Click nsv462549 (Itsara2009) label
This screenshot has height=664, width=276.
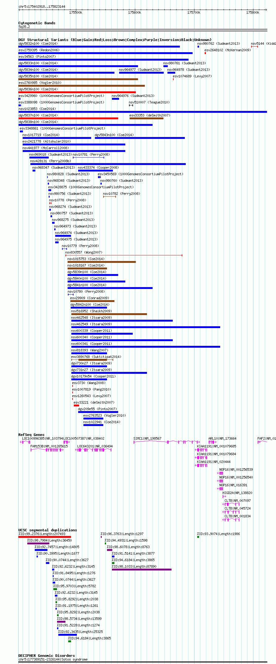click(91, 324)
